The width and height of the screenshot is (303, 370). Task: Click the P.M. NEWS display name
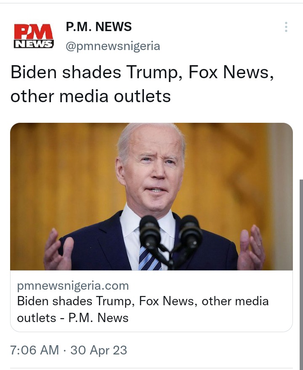[x=99, y=26]
